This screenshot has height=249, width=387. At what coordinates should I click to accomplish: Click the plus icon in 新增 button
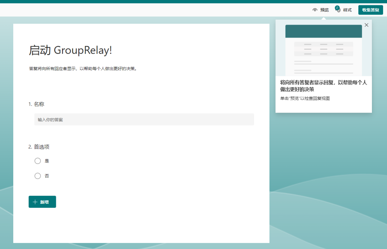pyautogui.click(x=35, y=202)
